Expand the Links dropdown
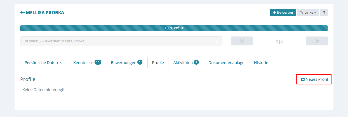 (308, 13)
